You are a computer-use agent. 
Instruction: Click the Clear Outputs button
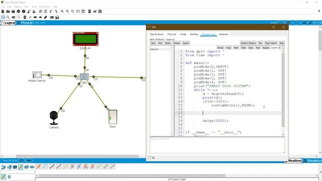271,43
